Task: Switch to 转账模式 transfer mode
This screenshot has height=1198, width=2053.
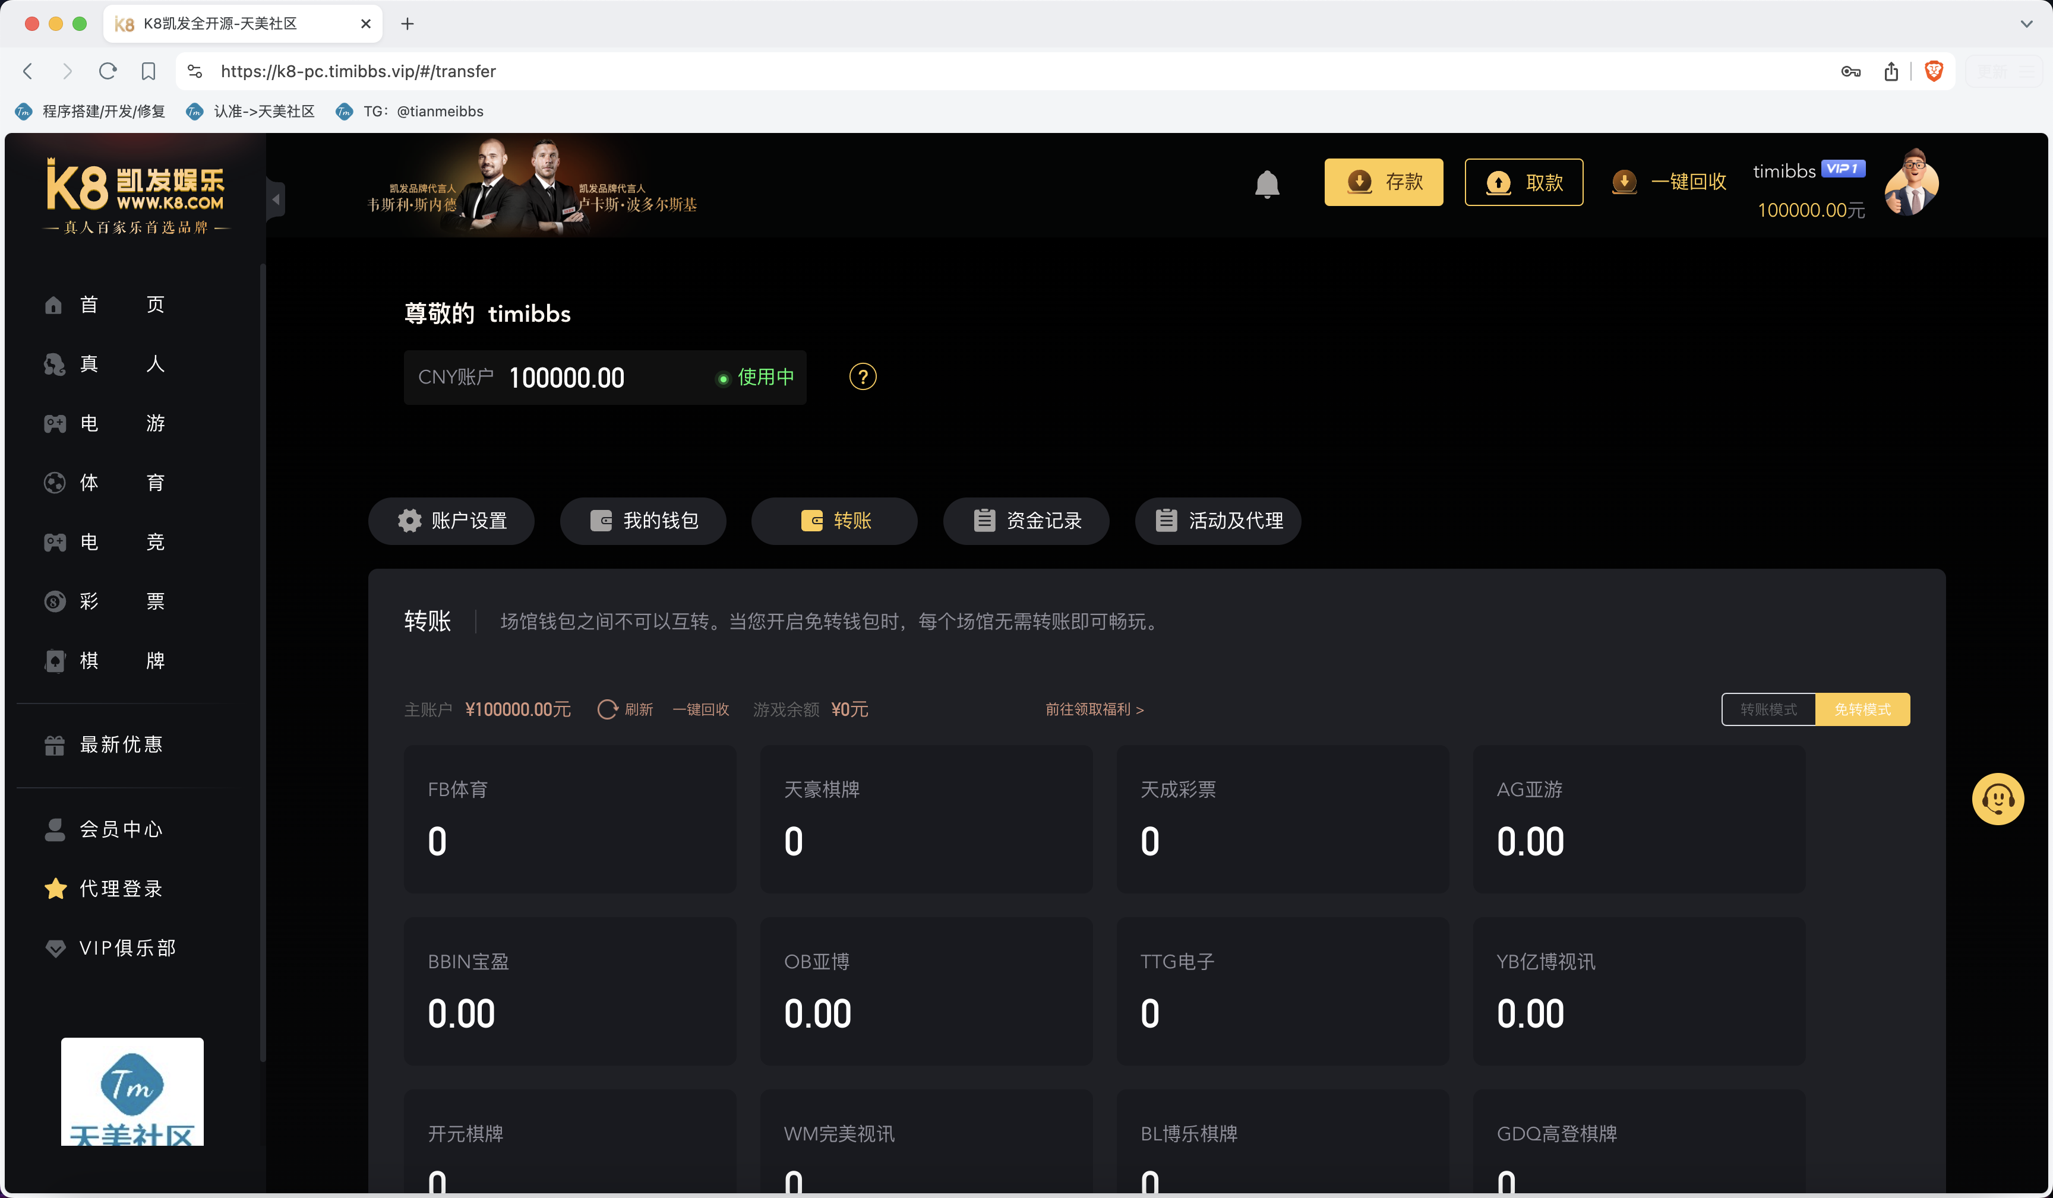Action: click(1768, 709)
